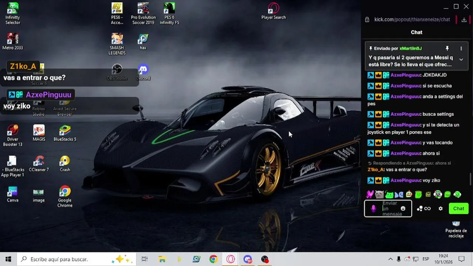Click the 'Escribe aquí para buscar' search box
Image resolution: width=473 pixels, height=266 pixels.
tap(77, 259)
